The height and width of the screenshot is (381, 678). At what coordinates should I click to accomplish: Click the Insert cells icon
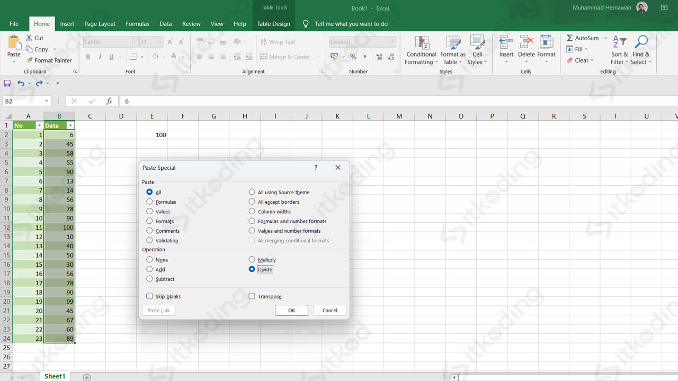[x=506, y=43]
